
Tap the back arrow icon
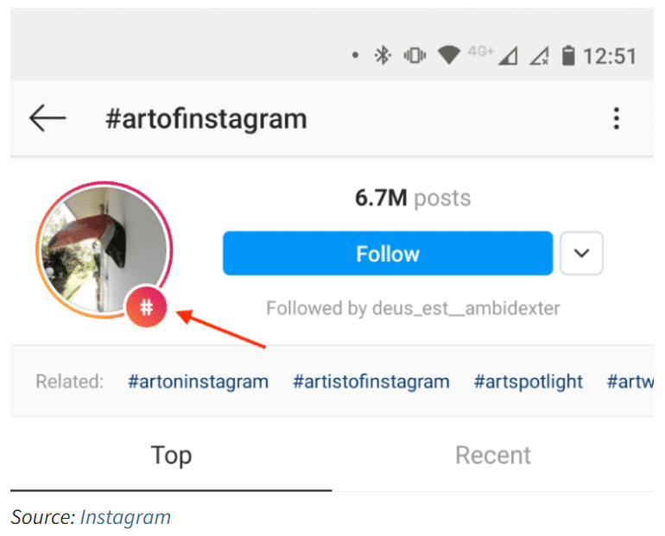47,117
